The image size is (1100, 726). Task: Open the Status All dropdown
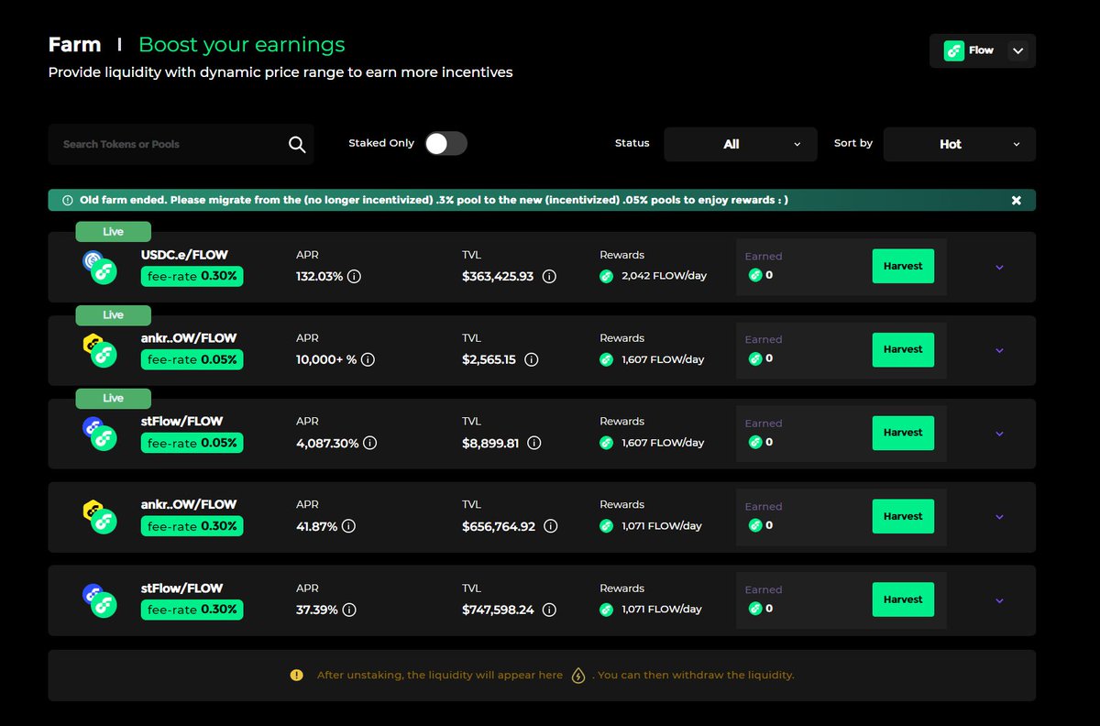click(x=741, y=144)
